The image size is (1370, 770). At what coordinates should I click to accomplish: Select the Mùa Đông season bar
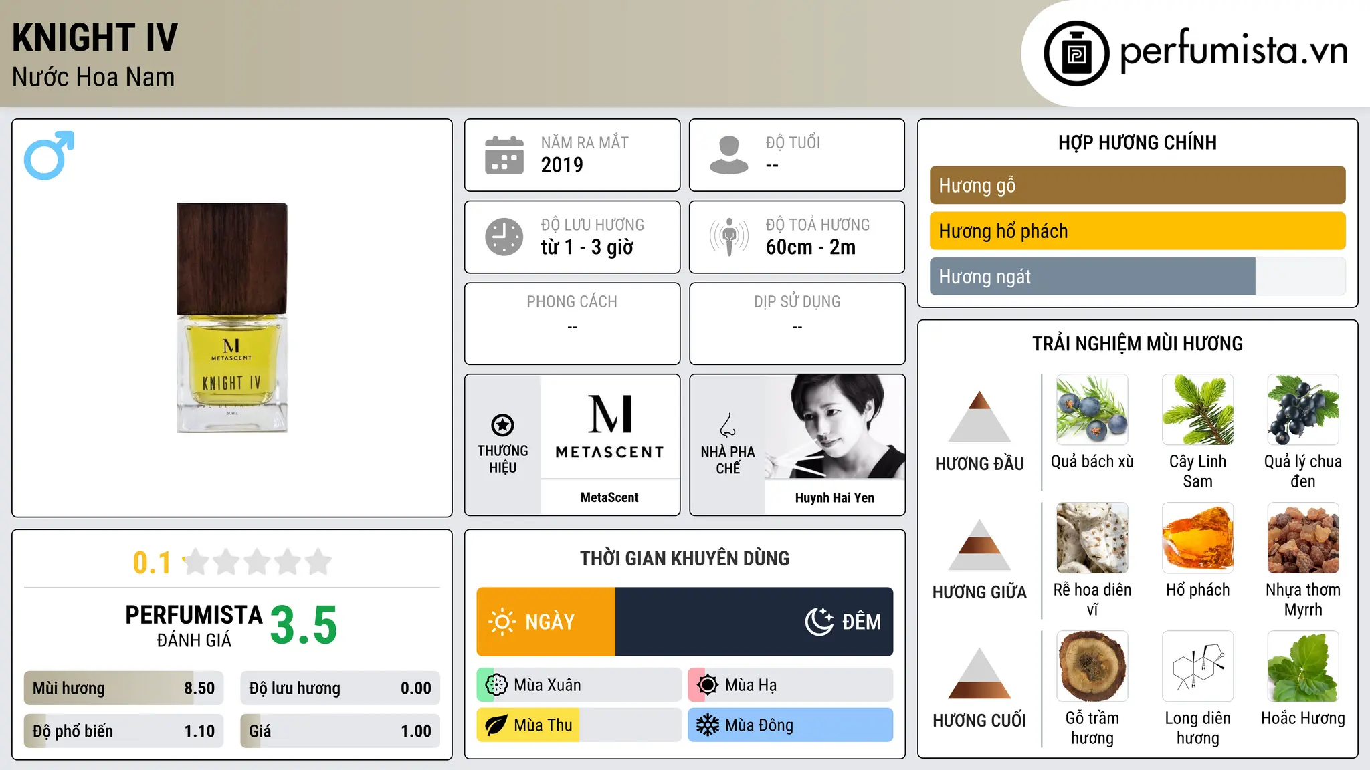(x=791, y=725)
